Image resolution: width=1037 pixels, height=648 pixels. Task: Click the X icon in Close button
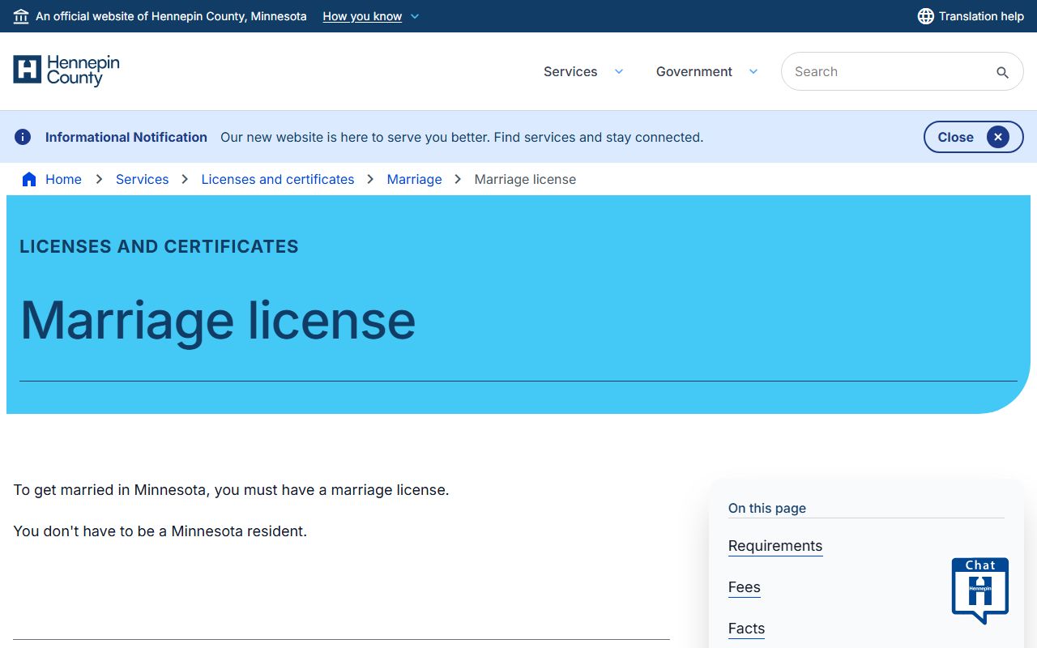[x=998, y=137]
